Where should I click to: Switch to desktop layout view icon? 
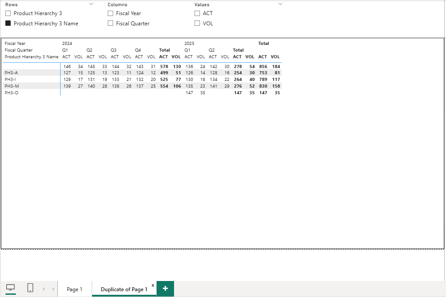11,288
